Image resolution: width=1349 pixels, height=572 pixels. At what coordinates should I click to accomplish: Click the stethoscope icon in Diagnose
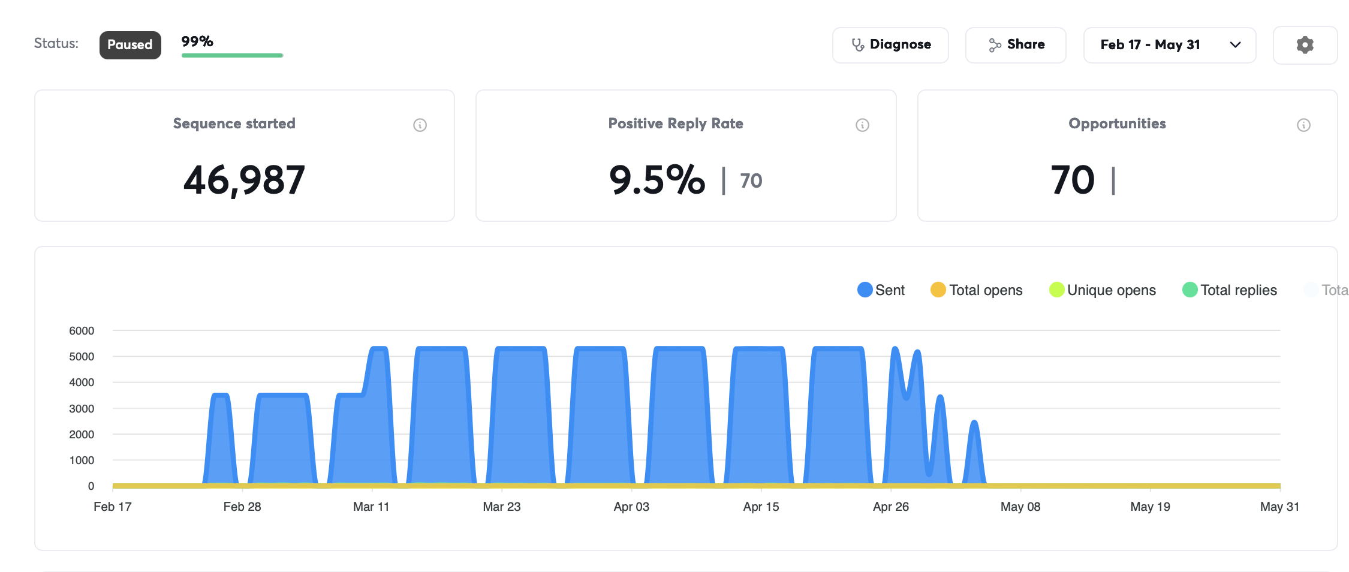pyautogui.click(x=858, y=45)
